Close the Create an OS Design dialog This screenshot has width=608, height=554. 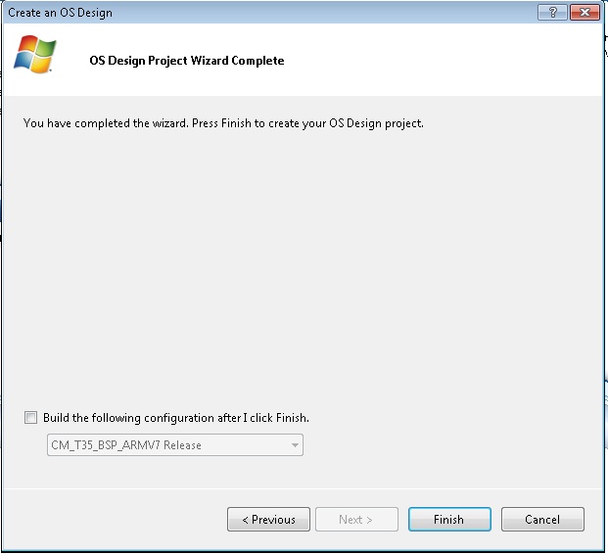(585, 13)
